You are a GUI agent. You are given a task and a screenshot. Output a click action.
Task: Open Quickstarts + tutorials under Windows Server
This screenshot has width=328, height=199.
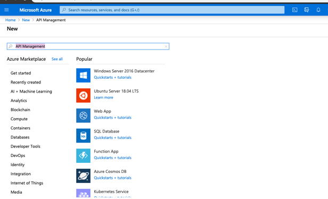pos(112,77)
